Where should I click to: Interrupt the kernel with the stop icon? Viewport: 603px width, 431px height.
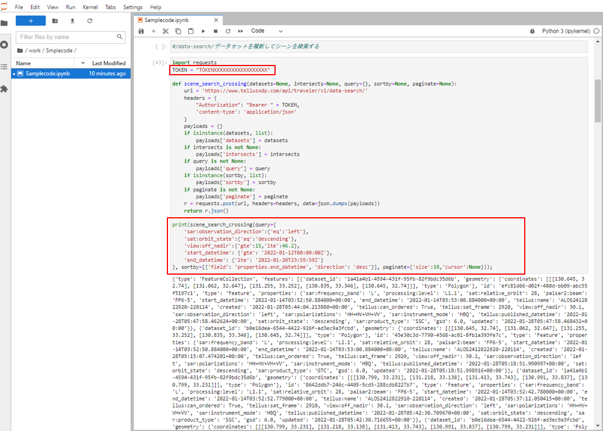(x=216, y=31)
